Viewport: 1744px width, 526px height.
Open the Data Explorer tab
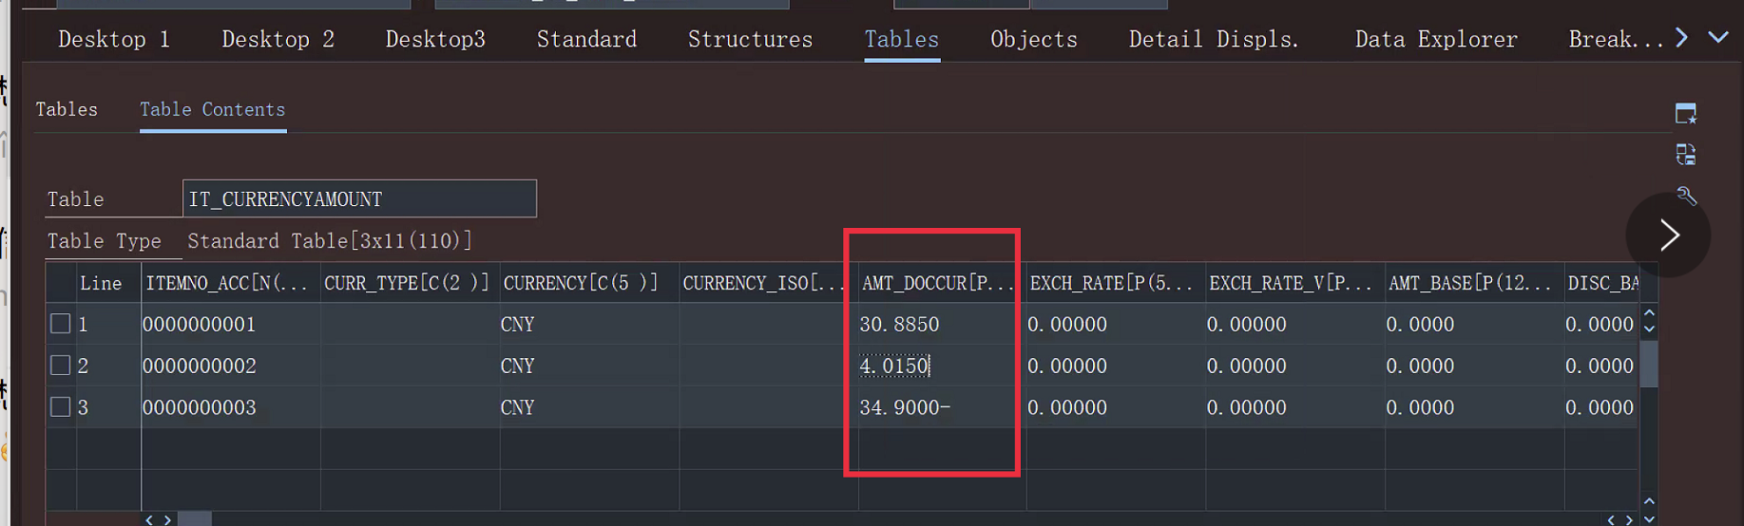[1435, 39]
